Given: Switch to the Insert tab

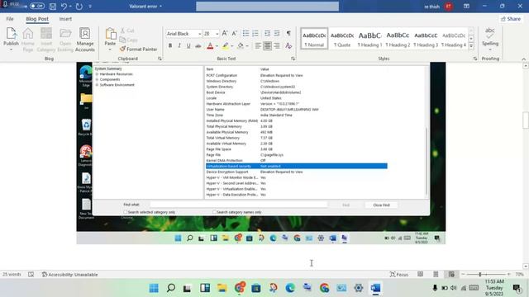Looking at the screenshot, I should [x=65, y=19].
